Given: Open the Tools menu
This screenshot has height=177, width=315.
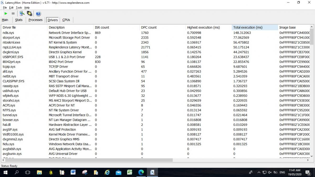Looking at the screenshot, I should 19,8.
